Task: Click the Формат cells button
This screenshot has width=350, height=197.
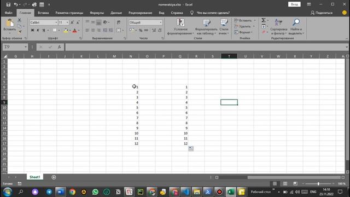Action: pyautogui.click(x=244, y=32)
